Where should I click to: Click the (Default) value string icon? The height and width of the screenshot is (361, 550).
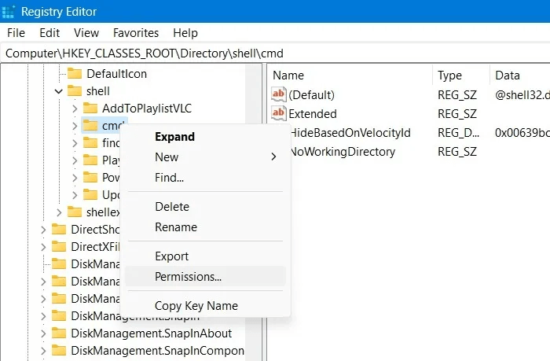point(278,94)
